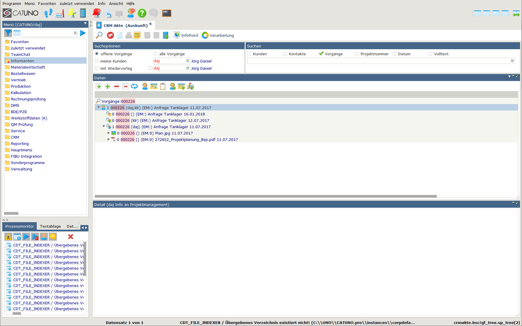
Task: Tick the 'Volltext' checkbox
Action: [x=430, y=54]
